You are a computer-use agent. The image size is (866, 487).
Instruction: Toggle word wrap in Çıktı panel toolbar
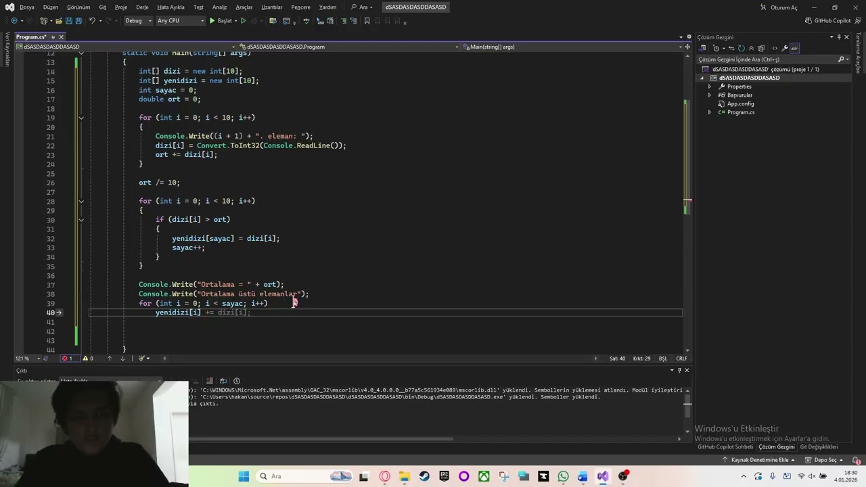tap(223, 381)
